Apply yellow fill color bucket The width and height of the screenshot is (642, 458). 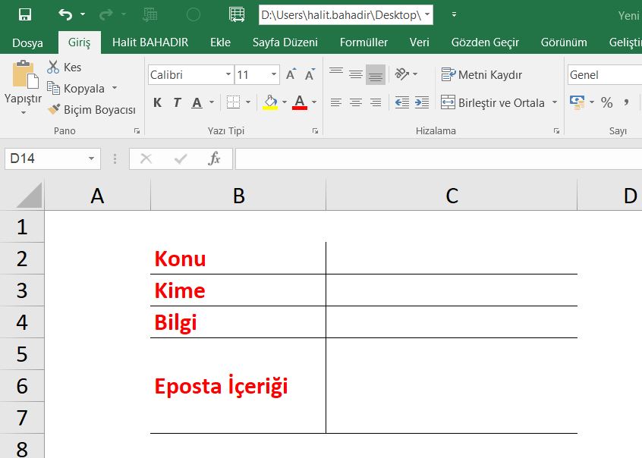pos(270,102)
